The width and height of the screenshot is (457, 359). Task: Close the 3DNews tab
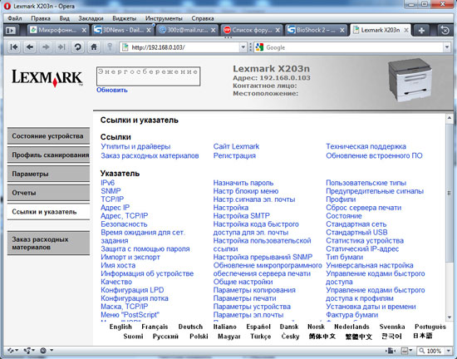(x=149, y=30)
